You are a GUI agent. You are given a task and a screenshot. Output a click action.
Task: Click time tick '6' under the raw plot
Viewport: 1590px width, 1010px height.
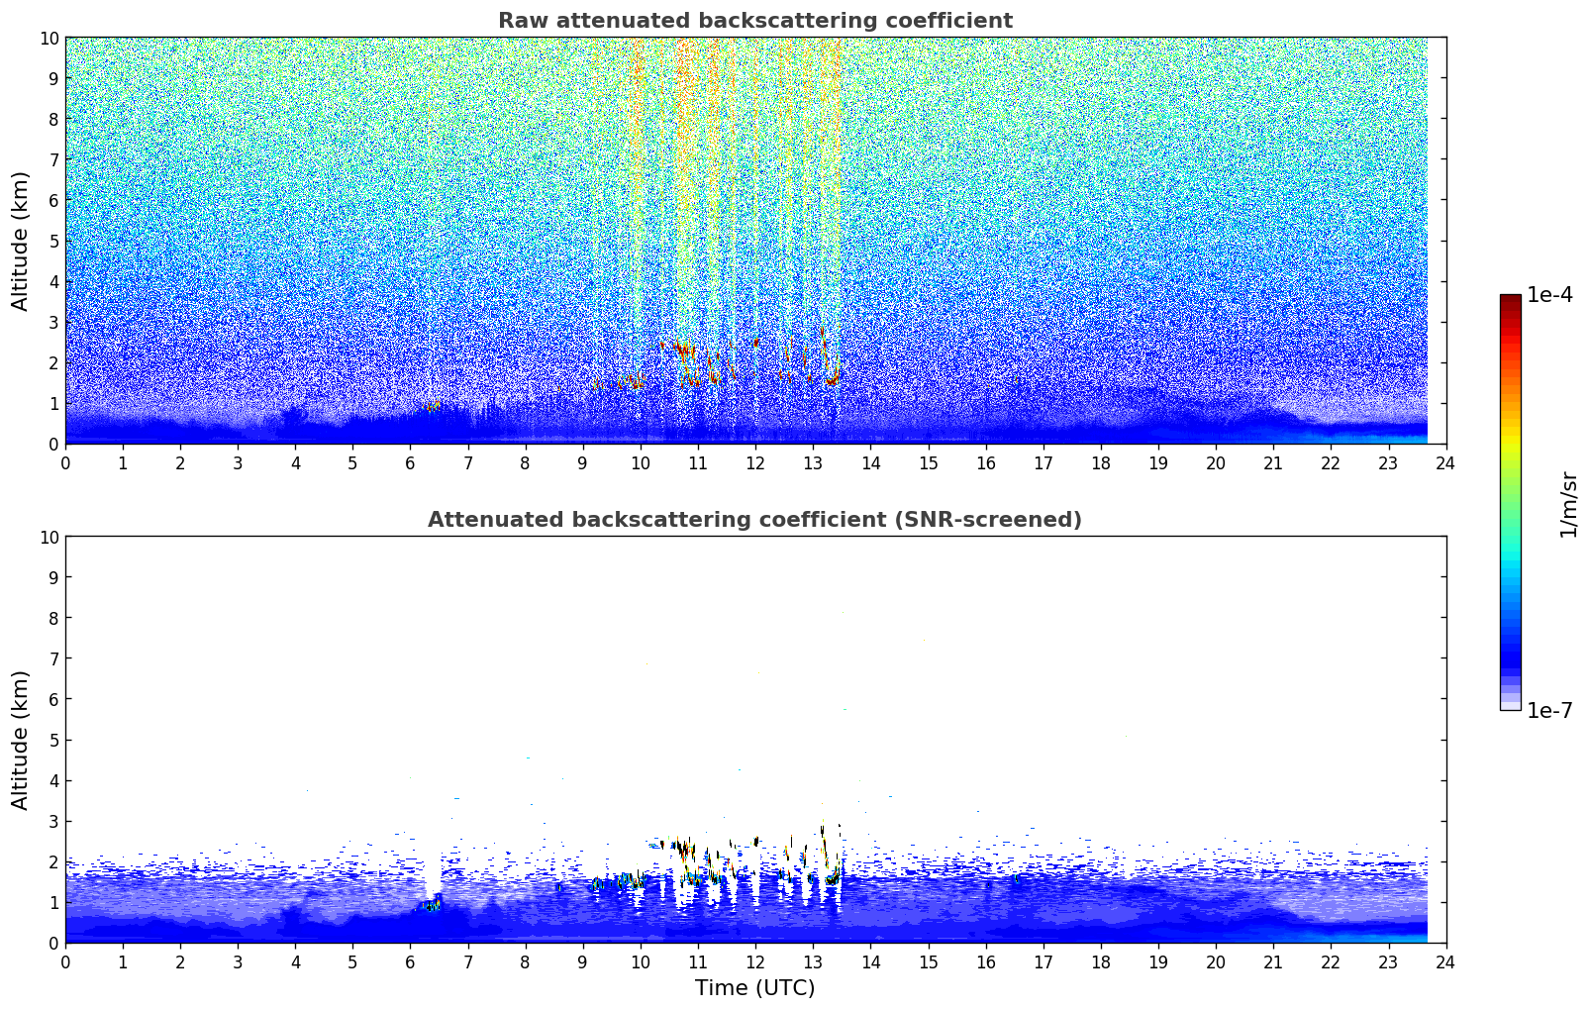(x=410, y=462)
